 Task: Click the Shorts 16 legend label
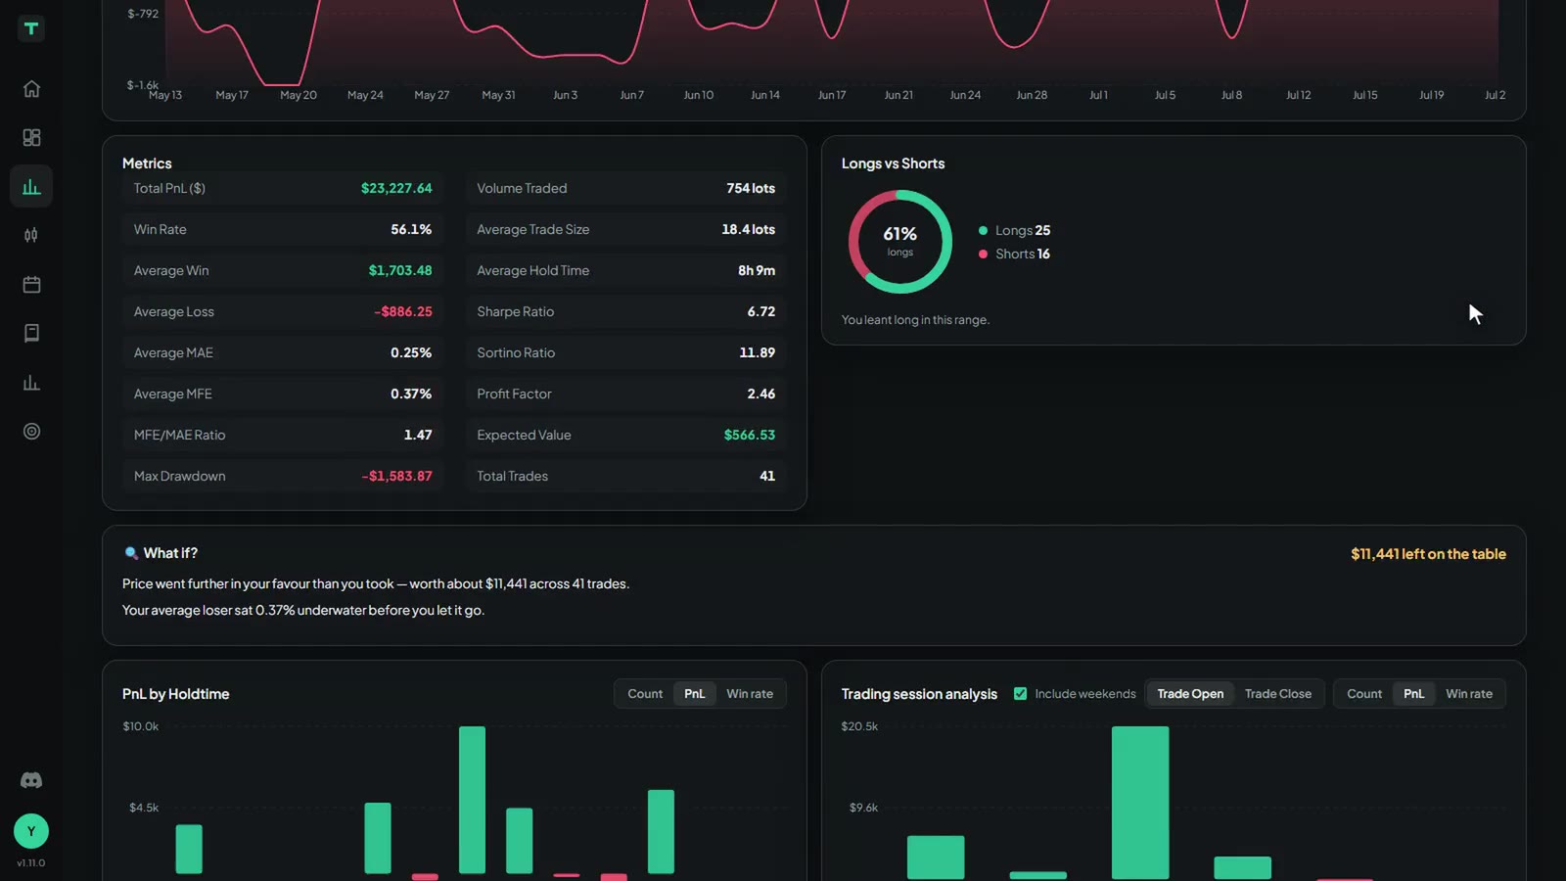[1023, 254]
